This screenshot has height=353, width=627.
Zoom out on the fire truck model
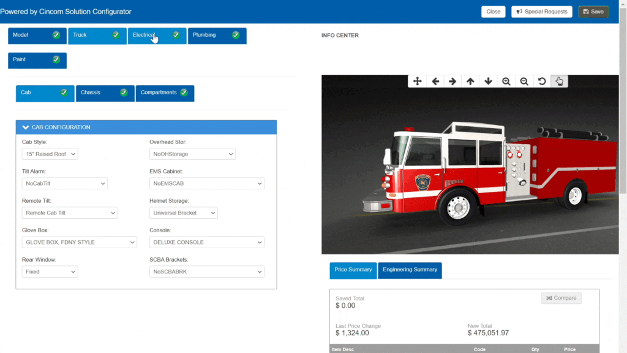tap(524, 80)
